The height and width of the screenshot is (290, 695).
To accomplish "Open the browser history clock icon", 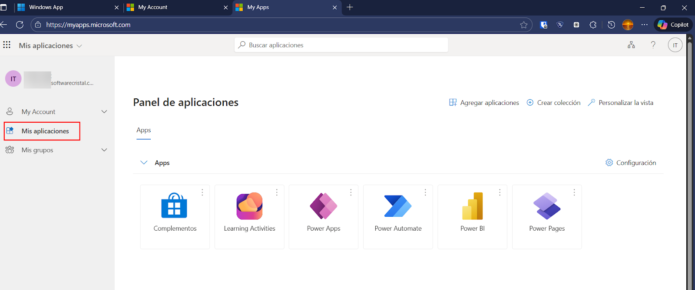I will pos(611,25).
